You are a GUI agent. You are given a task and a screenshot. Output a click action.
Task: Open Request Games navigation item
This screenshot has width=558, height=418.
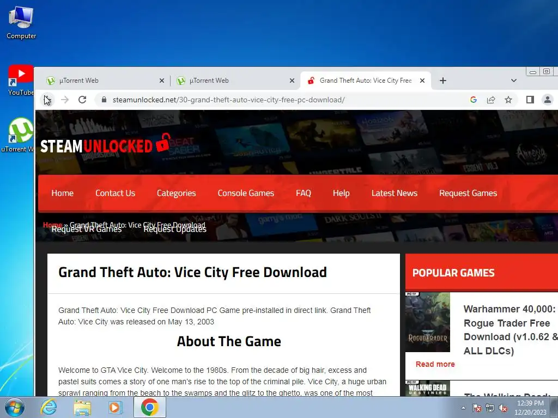(x=468, y=193)
